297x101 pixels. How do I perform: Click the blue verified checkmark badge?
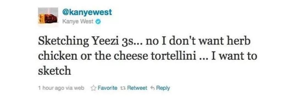click(x=98, y=22)
